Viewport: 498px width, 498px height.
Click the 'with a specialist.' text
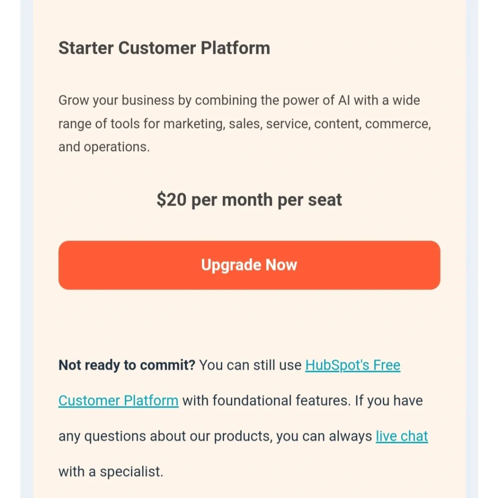coord(111,472)
